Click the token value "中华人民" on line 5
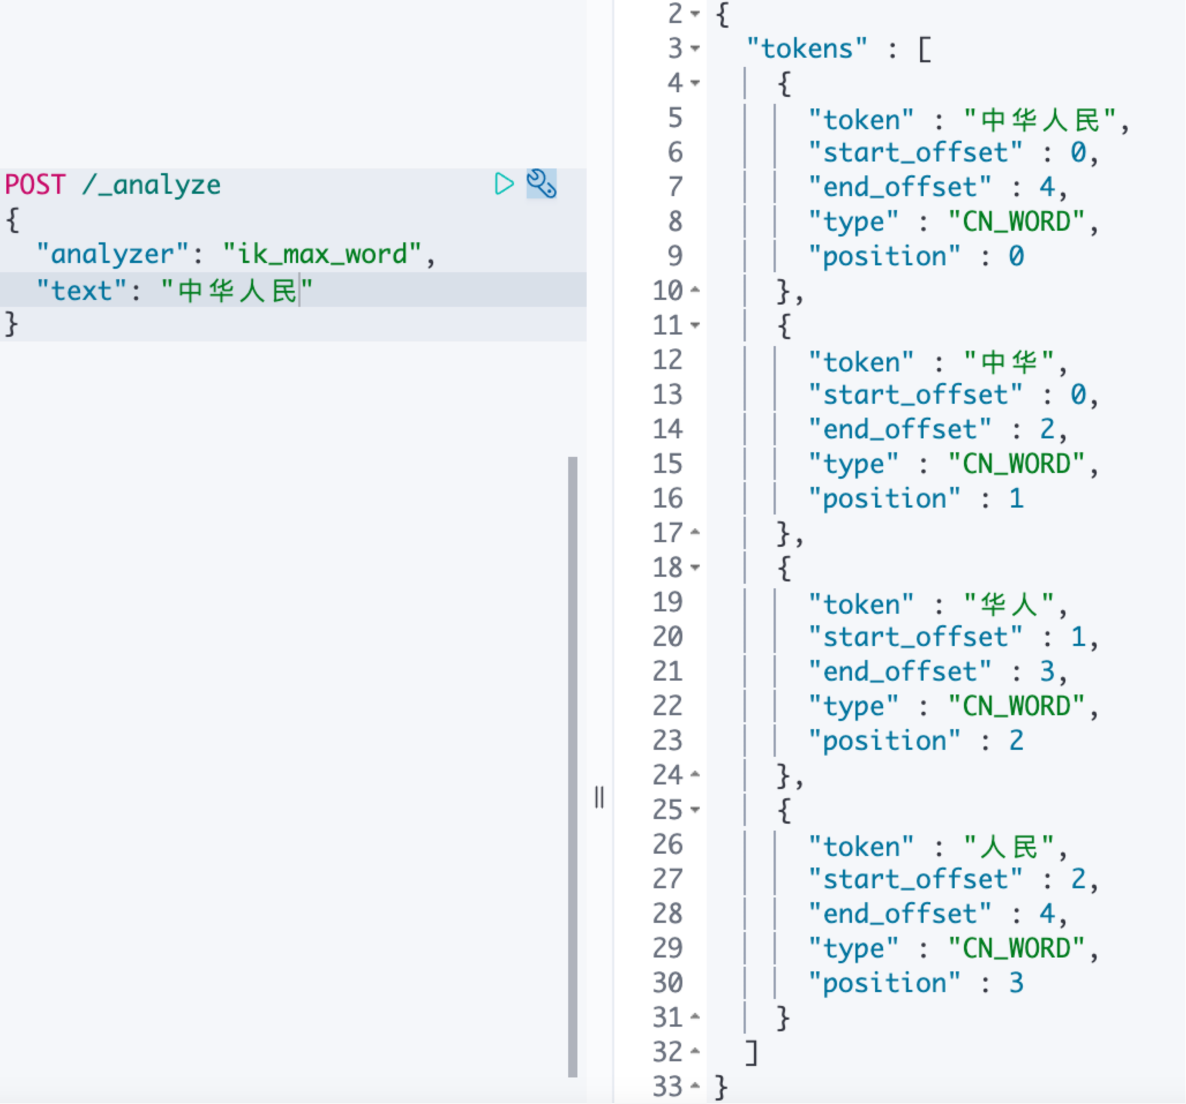This screenshot has height=1104, width=1186. click(1040, 120)
